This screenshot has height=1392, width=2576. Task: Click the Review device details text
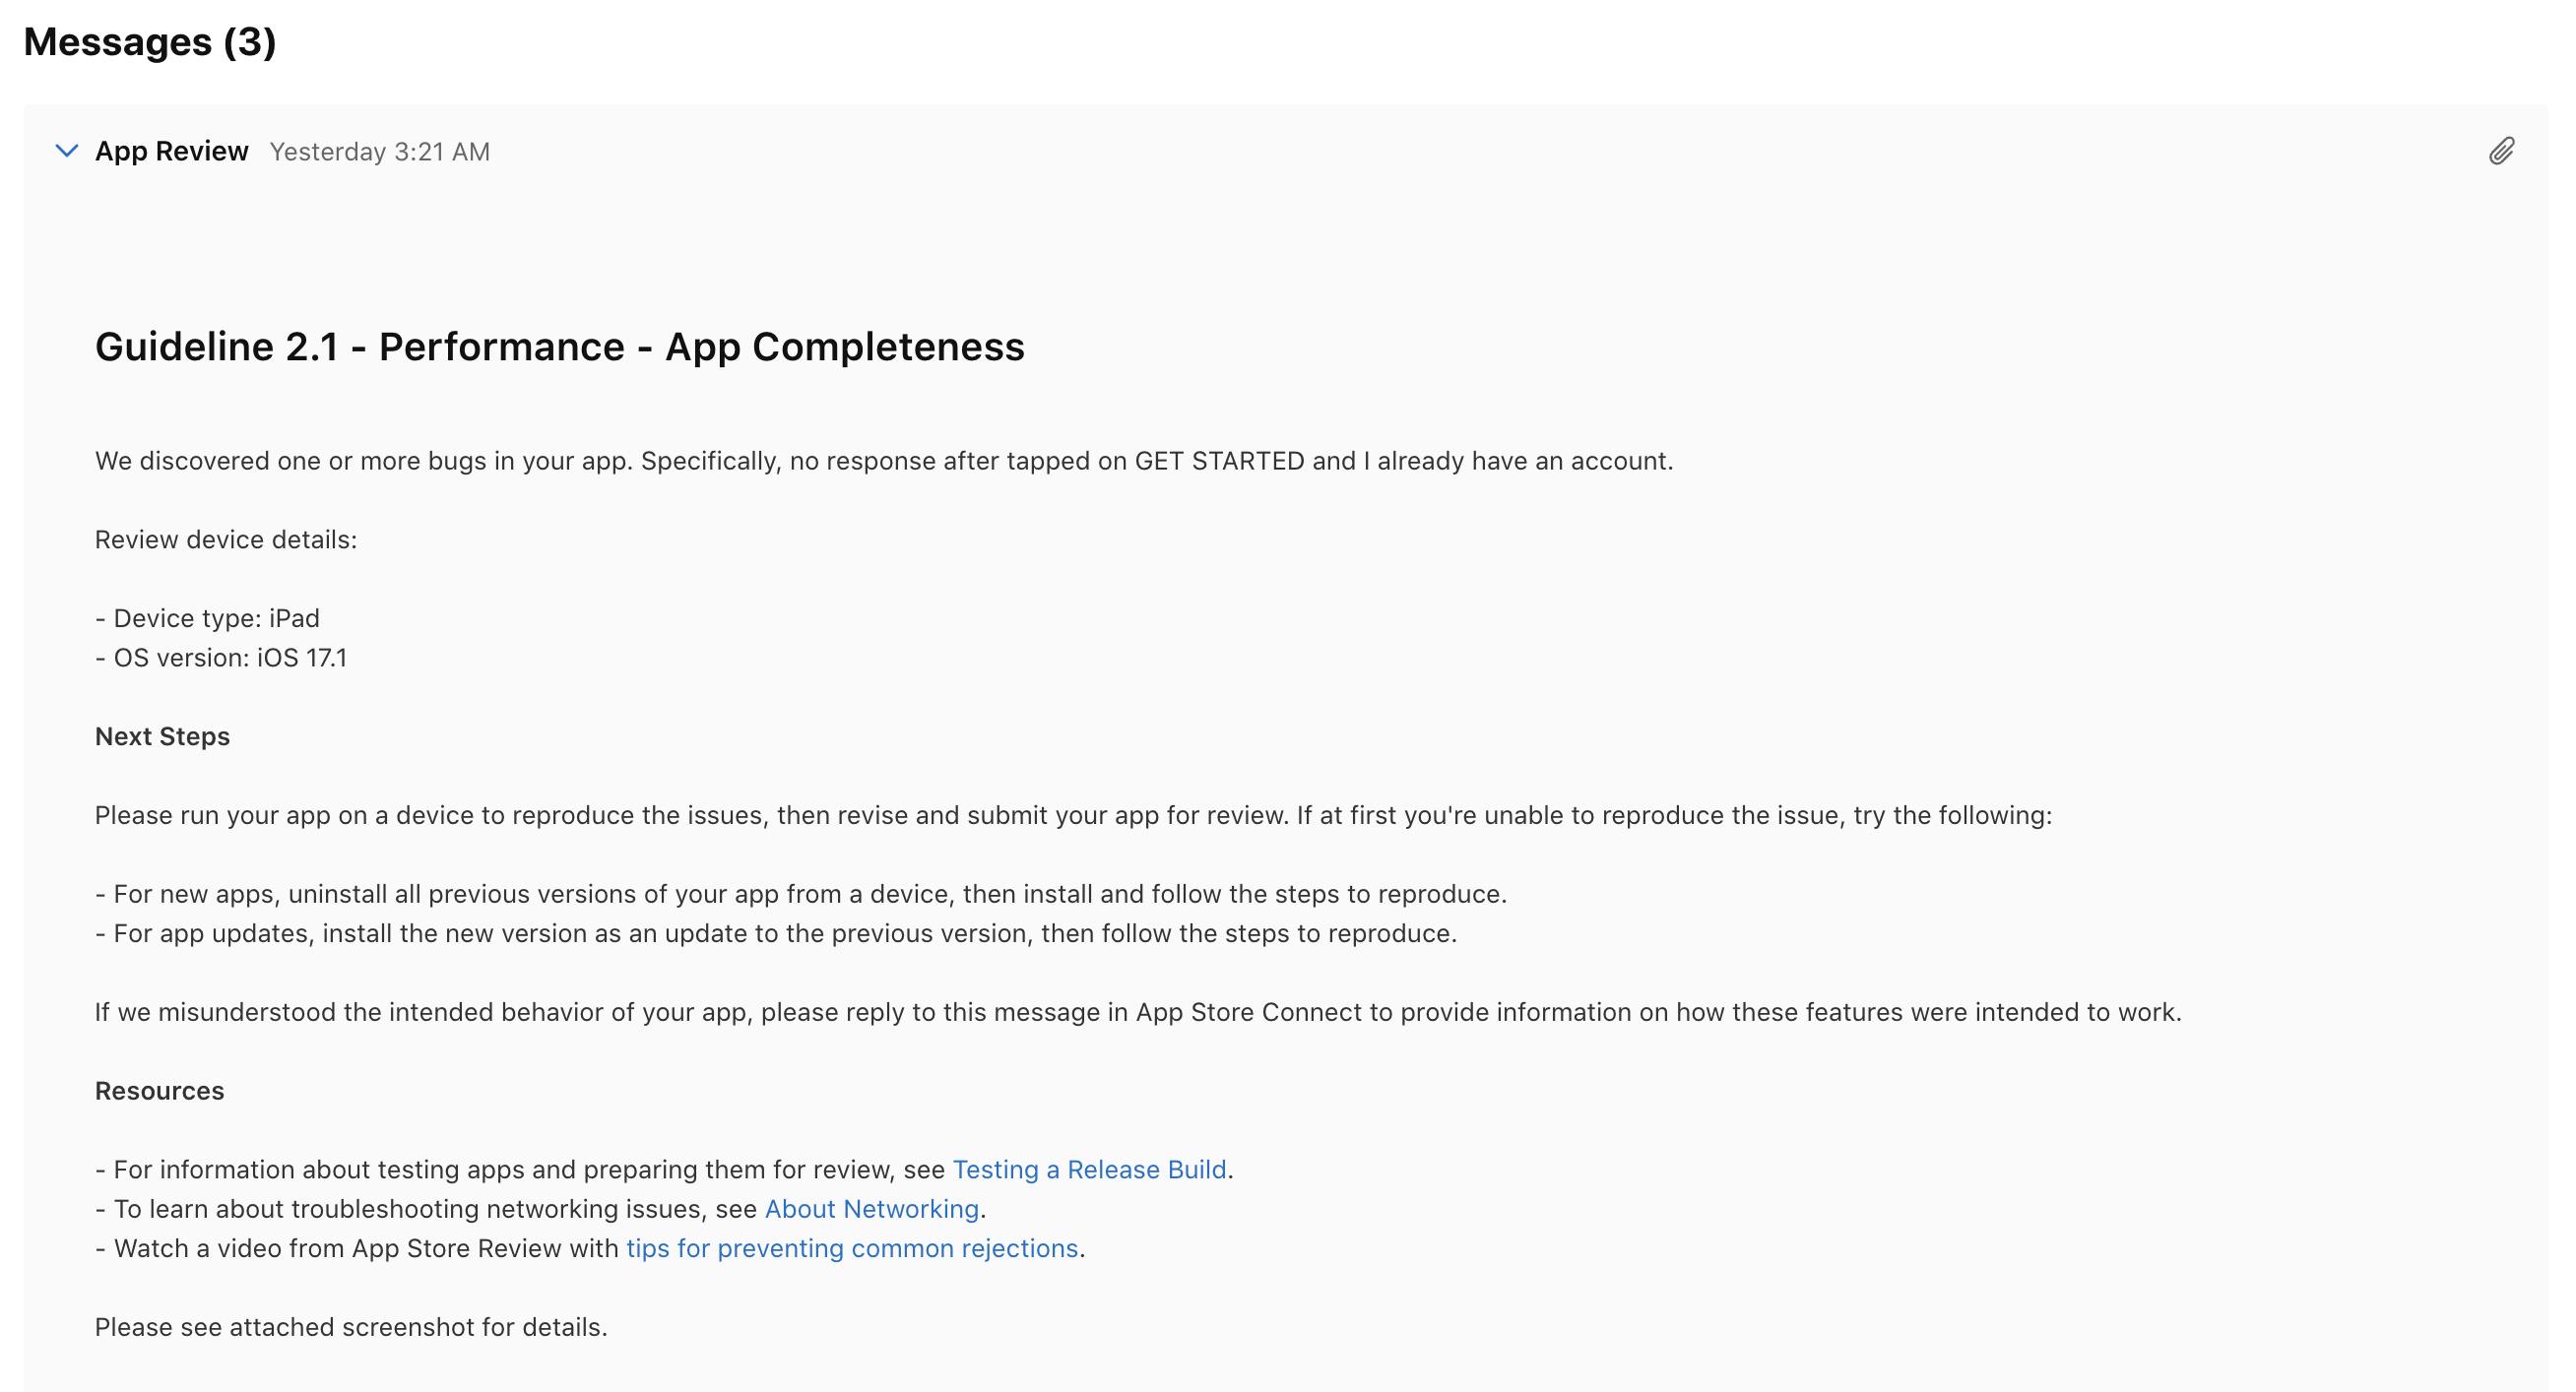point(225,540)
